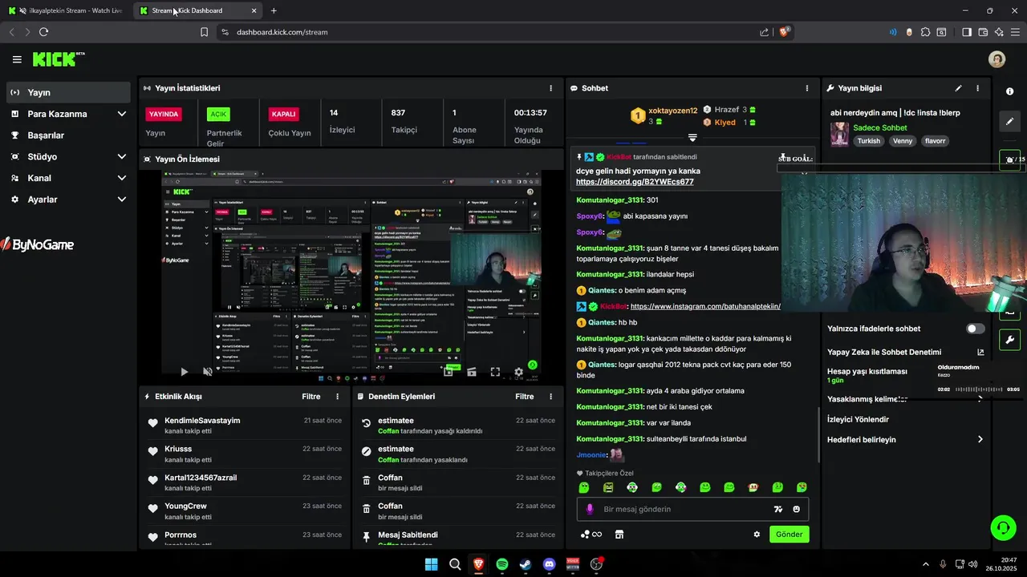This screenshot has height=577, width=1027.
Task: Click the flavorr tag chip
Action: point(935,141)
